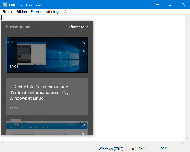The height and width of the screenshot is (152, 190).
Task: Click the 100% zoom status indicator
Action: coord(163,149)
